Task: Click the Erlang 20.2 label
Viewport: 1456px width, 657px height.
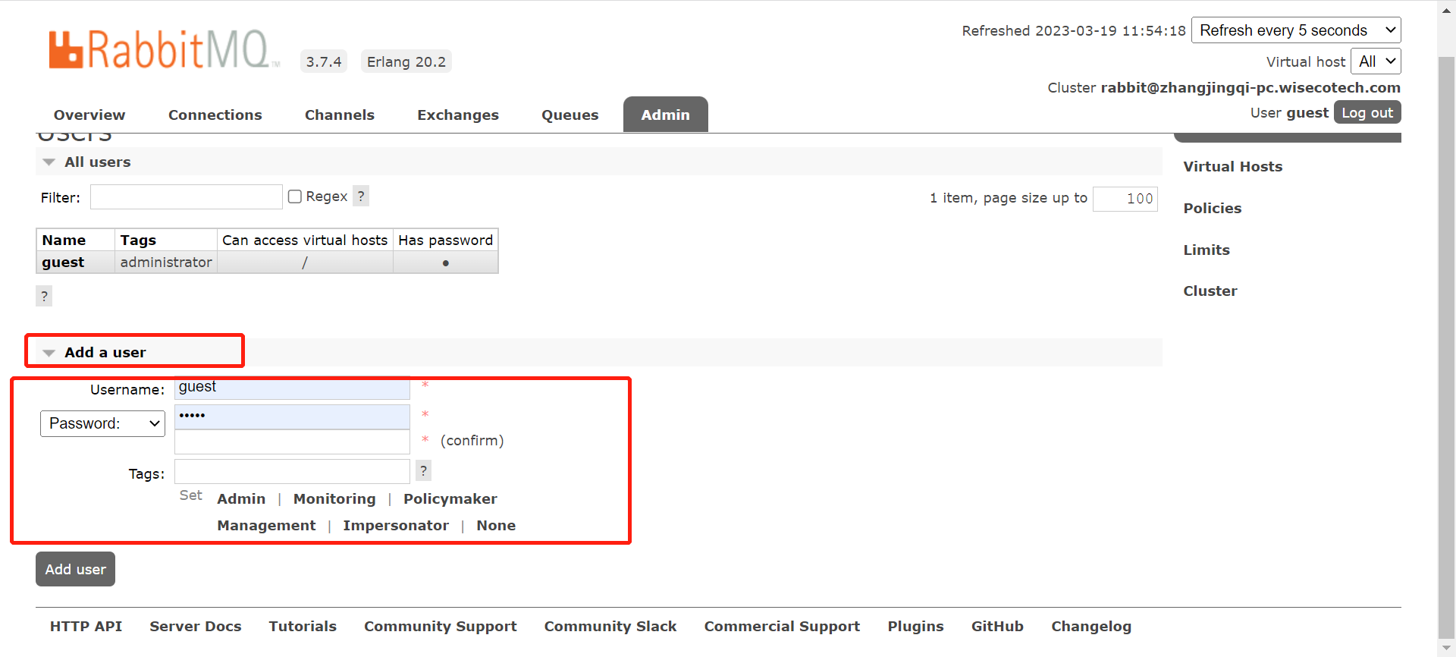Action: (x=406, y=61)
